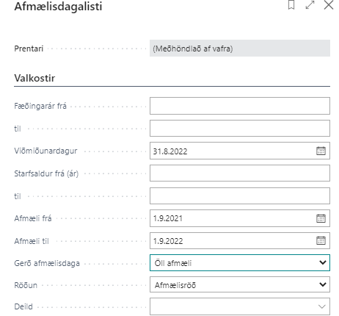Click the Afmælisdagalisti dialog title
Image resolution: width=339 pixels, height=316 pixels.
(58, 6)
